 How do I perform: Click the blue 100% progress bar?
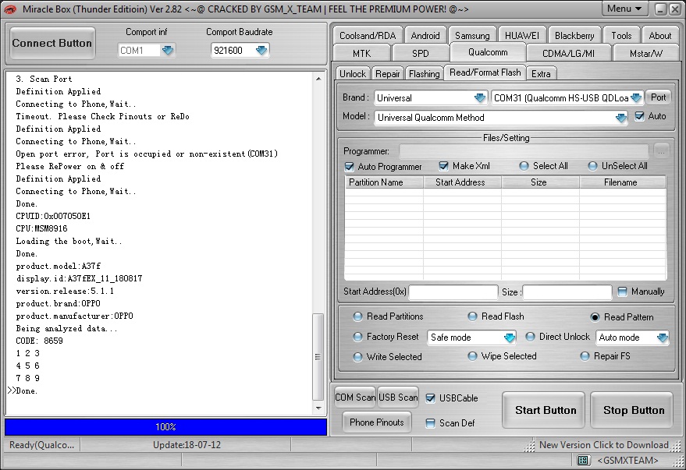click(165, 427)
